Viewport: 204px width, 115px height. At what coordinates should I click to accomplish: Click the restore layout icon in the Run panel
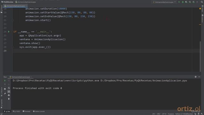click(x=5, y=89)
